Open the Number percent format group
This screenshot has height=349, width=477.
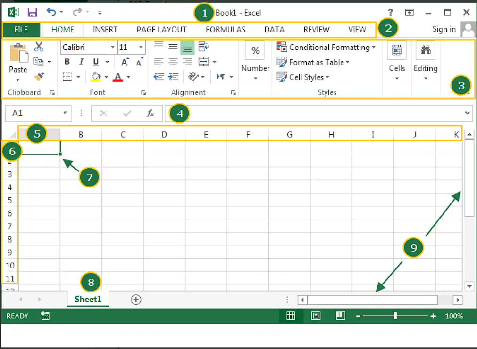[x=256, y=50]
